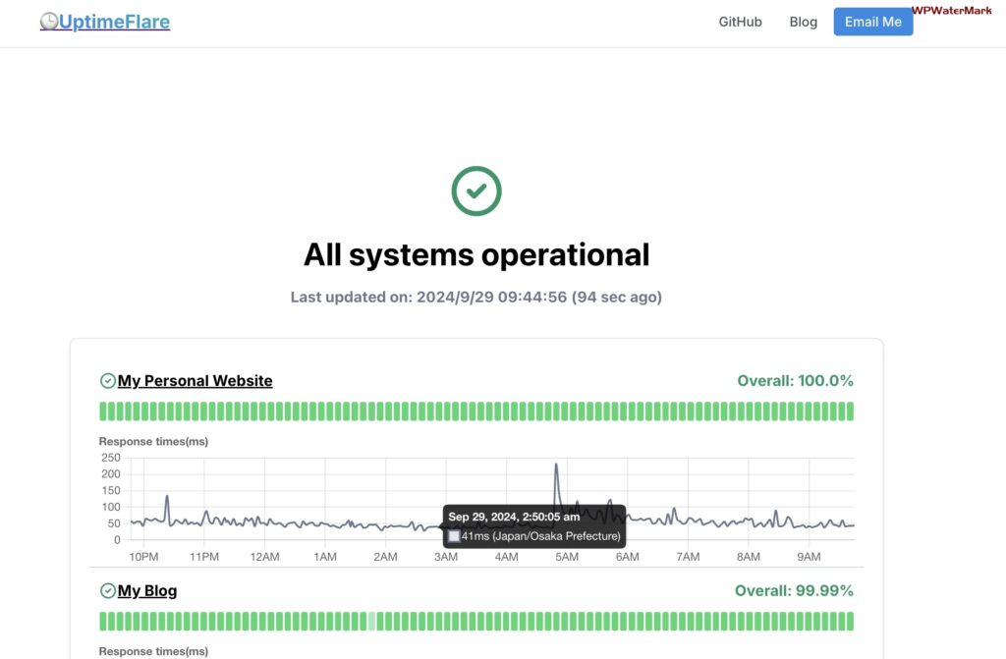Image resolution: width=1006 pixels, height=659 pixels.
Task: Click the 5AM response time spike on chart
Action: tap(556, 465)
